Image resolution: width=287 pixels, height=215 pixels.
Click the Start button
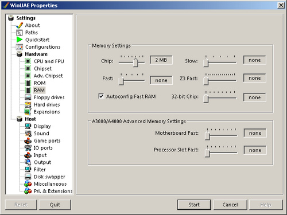click(x=194, y=205)
